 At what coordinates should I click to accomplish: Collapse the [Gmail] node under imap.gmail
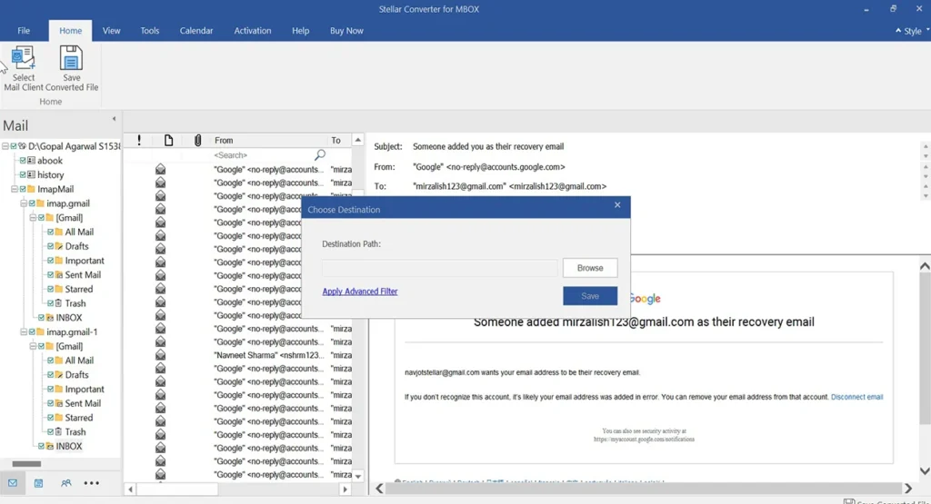coord(34,217)
